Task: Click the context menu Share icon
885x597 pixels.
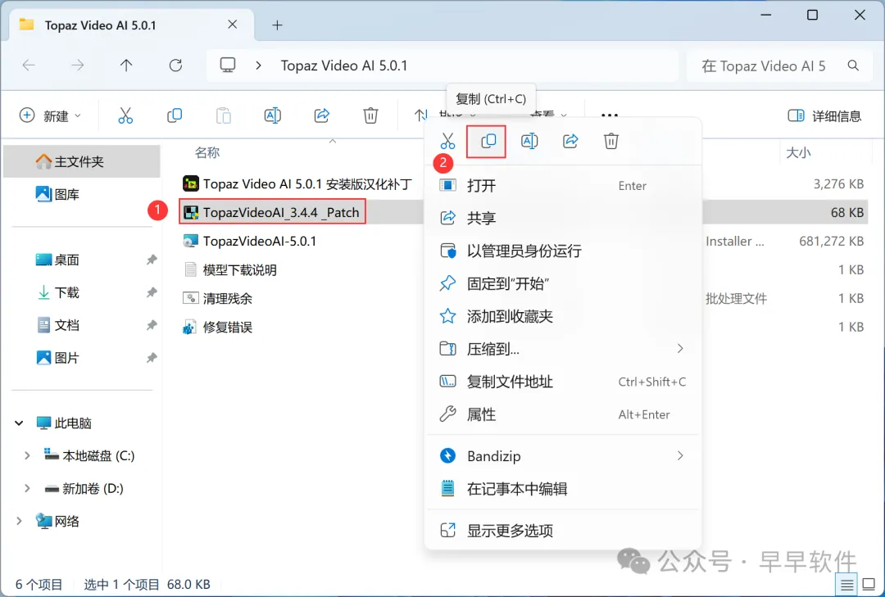Action: [x=570, y=141]
